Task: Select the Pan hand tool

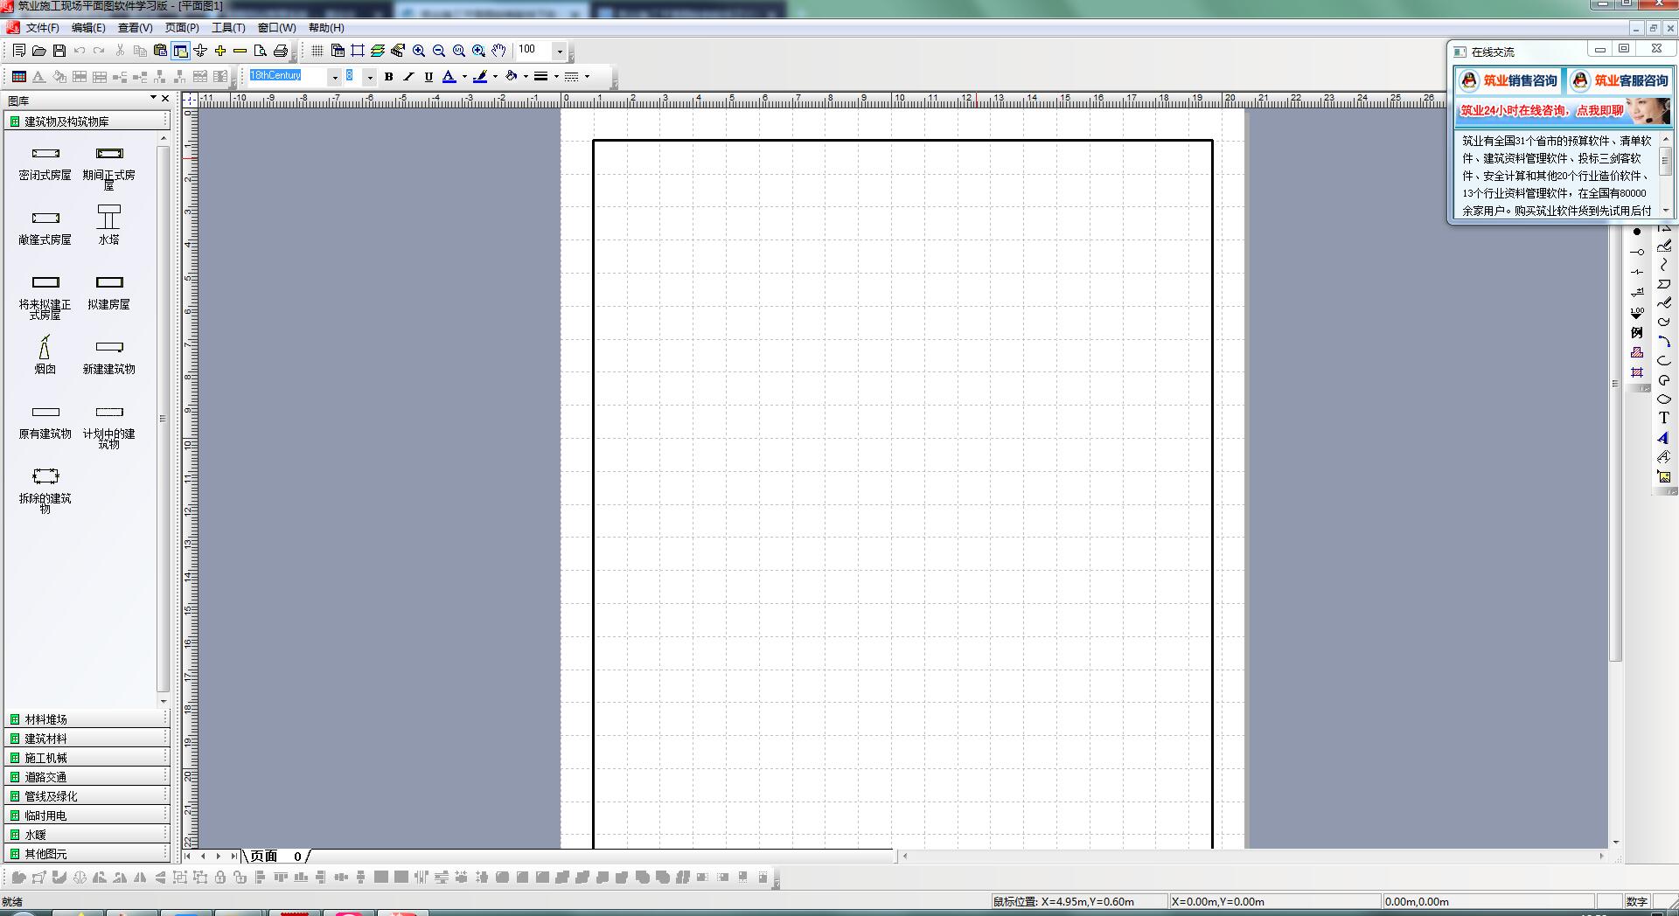Action: tap(498, 51)
